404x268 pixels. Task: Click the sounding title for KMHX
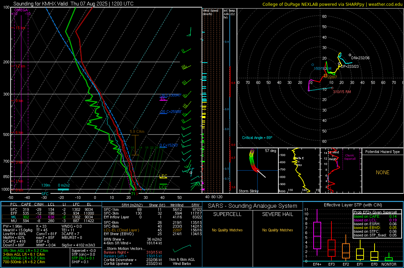pyautogui.click(x=73, y=4)
